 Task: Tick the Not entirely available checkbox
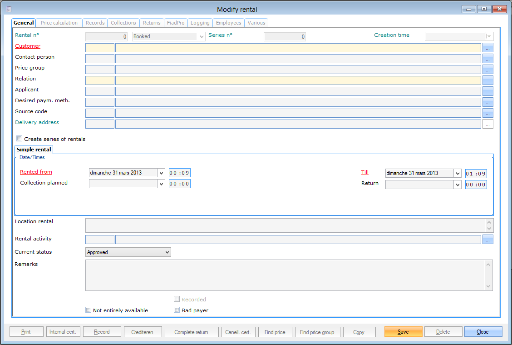click(89, 310)
